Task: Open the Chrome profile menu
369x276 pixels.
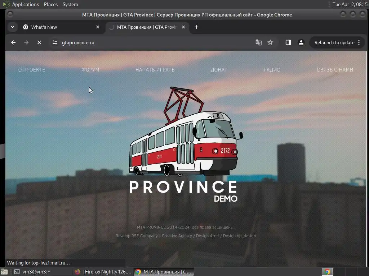Action: click(x=301, y=42)
